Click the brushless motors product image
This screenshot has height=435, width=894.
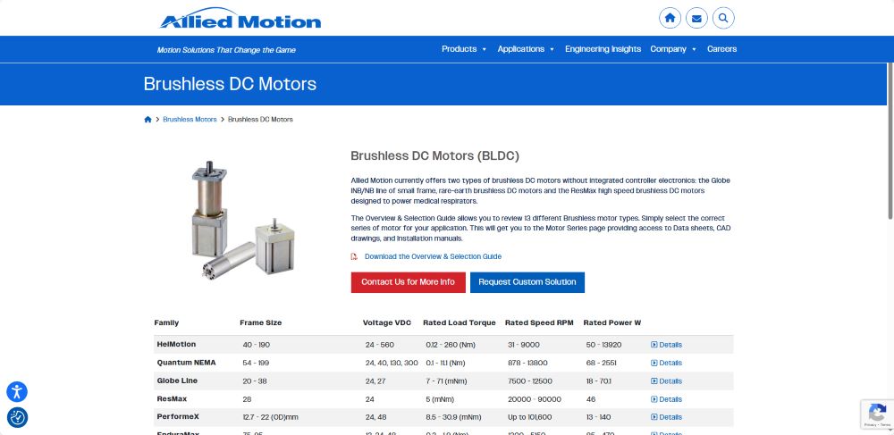[241, 221]
